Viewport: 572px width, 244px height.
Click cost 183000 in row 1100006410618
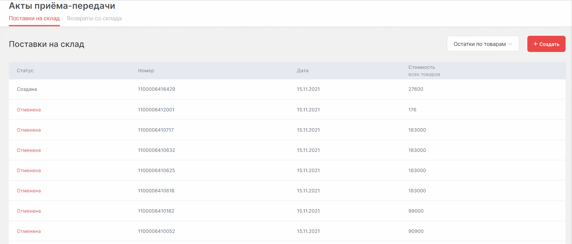point(417,191)
